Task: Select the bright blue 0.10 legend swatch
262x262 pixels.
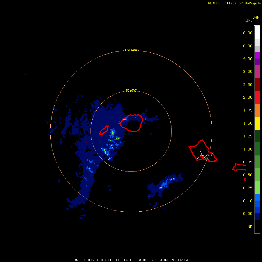Action: point(257,197)
